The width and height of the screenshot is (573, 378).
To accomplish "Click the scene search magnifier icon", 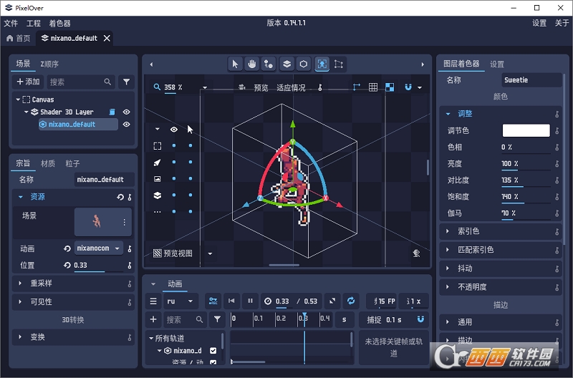I will point(107,82).
